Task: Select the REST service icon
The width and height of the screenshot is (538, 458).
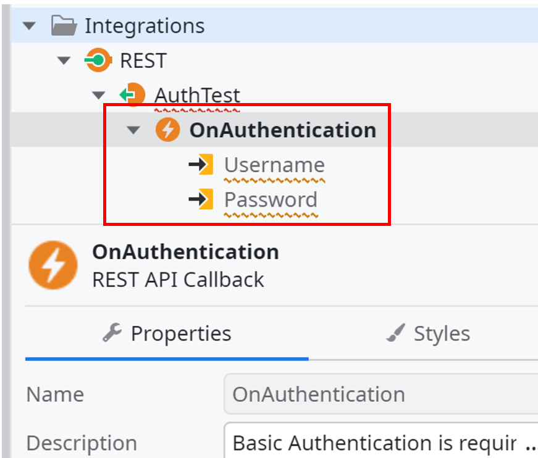Action: tap(97, 60)
